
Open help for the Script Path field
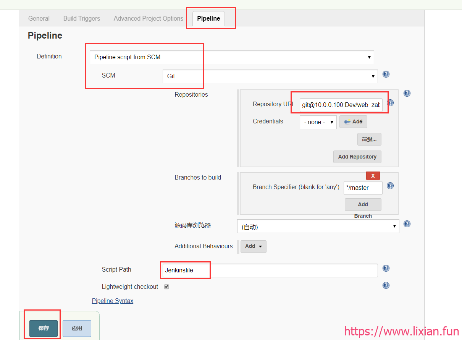(x=386, y=268)
